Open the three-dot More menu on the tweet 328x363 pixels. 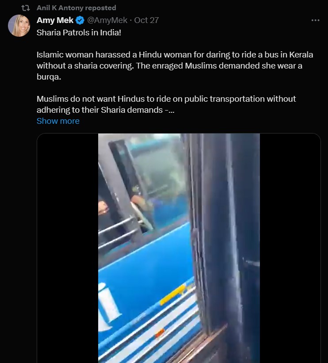(315, 20)
